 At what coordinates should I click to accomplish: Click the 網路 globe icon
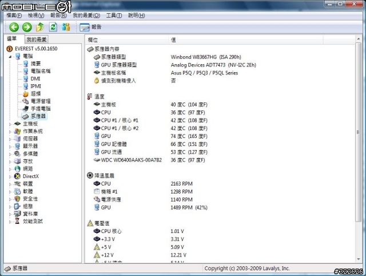pyautogui.click(x=17, y=169)
